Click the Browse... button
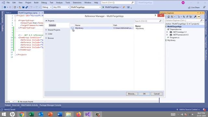 pyautogui.click(x=132, y=94)
